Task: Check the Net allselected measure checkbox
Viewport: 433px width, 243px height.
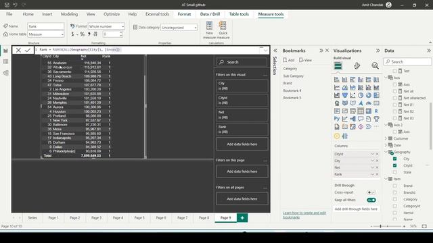Action: pyautogui.click(x=394, y=98)
